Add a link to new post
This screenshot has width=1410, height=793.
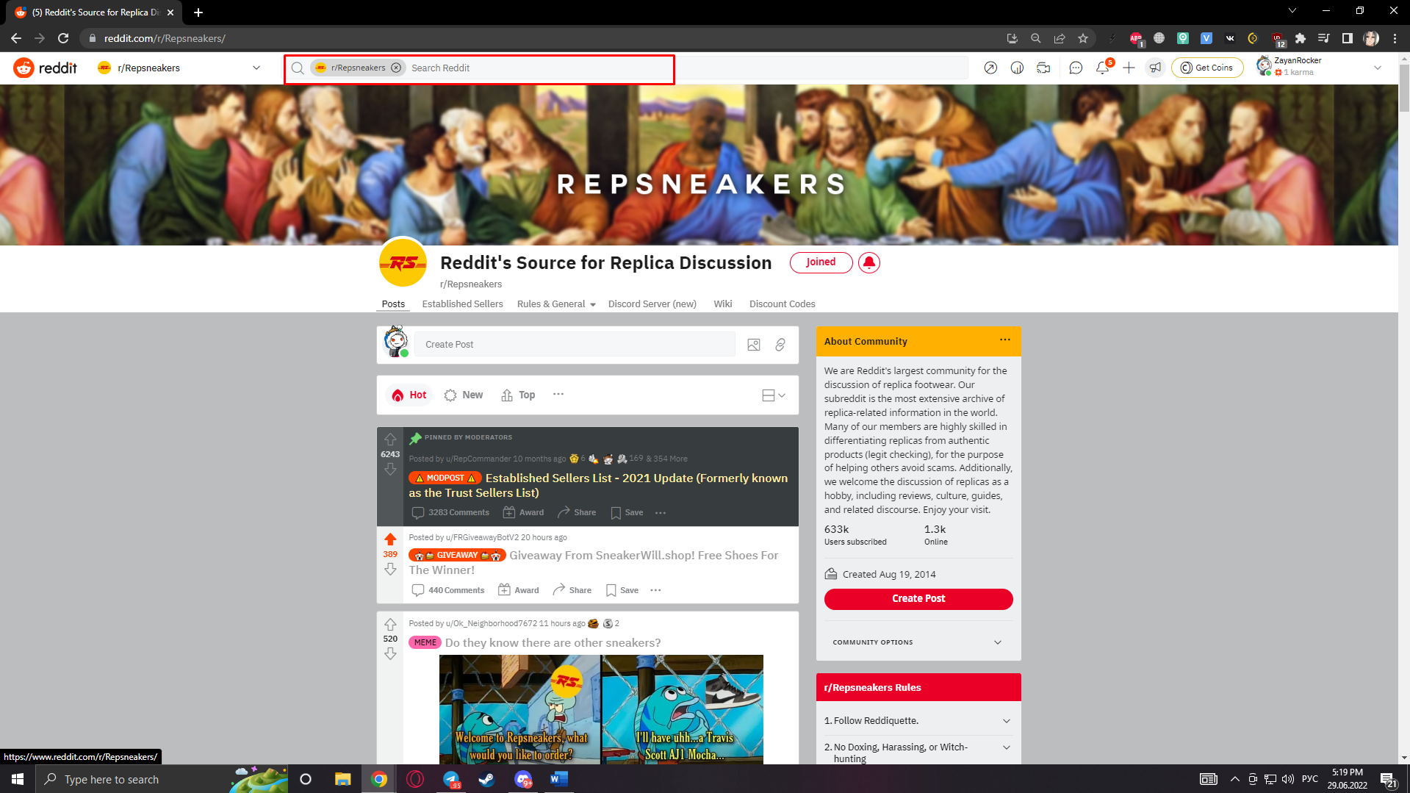coord(780,345)
